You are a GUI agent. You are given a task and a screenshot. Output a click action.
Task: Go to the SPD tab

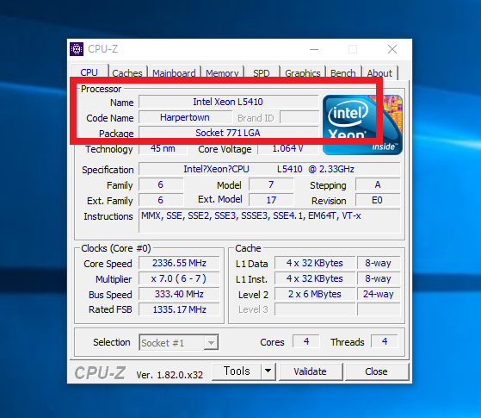coord(262,73)
